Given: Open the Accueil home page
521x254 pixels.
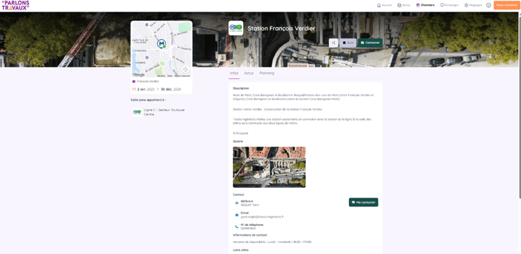Looking at the screenshot, I should pyautogui.click(x=384, y=5).
